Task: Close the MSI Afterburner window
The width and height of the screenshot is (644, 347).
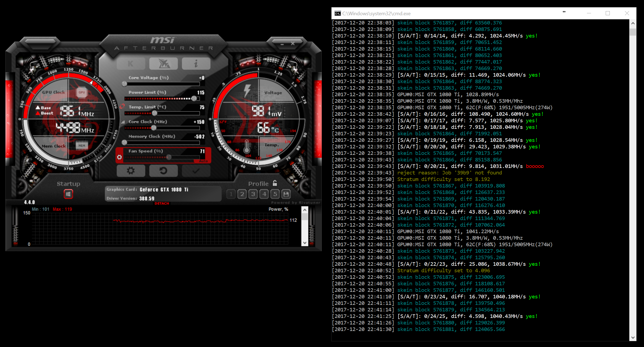Action: [293, 43]
